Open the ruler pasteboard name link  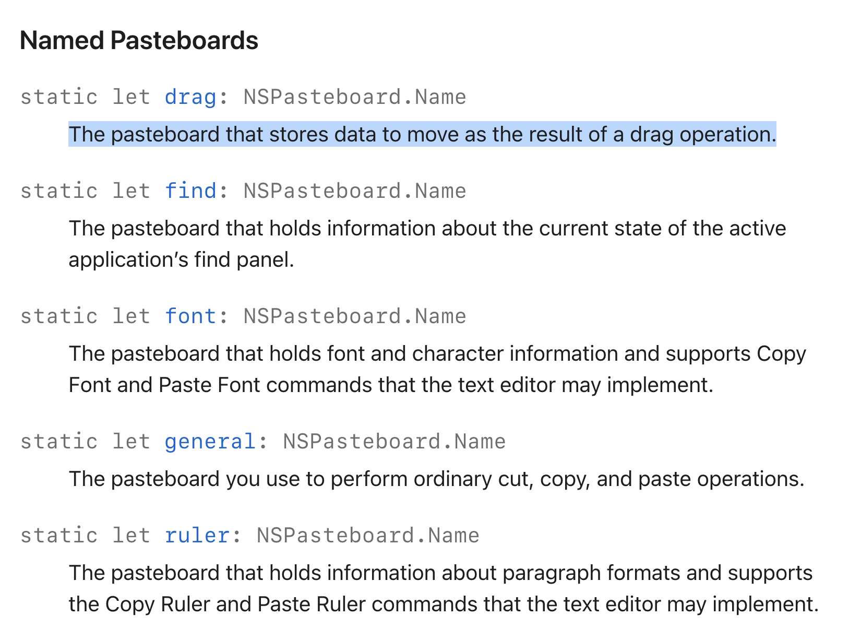(197, 536)
